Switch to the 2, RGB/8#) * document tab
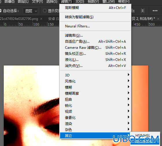The height and width of the screenshot is (146, 162). point(144,19)
